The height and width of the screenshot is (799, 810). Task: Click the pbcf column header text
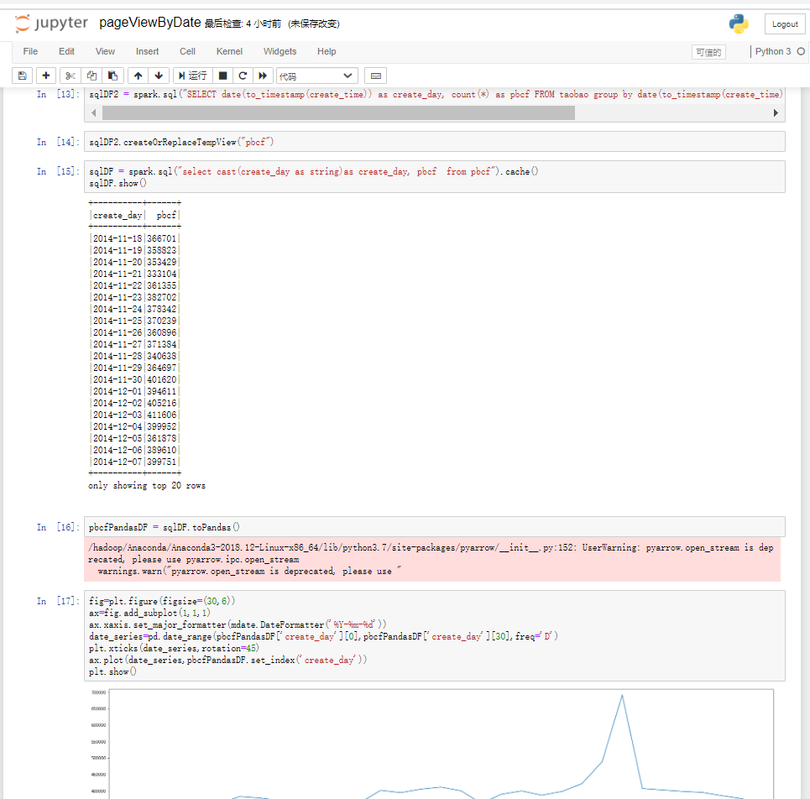click(x=166, y=215)
